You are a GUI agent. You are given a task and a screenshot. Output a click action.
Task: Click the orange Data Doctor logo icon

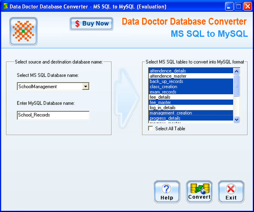pos(23,31)
